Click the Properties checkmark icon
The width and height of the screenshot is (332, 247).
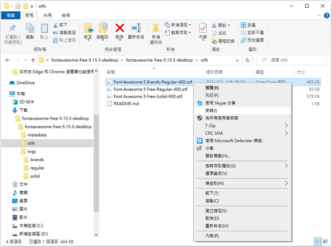point(203,28)
